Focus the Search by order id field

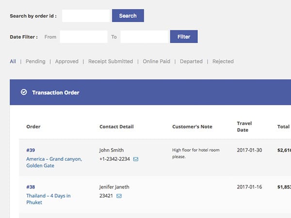point(86,16)
